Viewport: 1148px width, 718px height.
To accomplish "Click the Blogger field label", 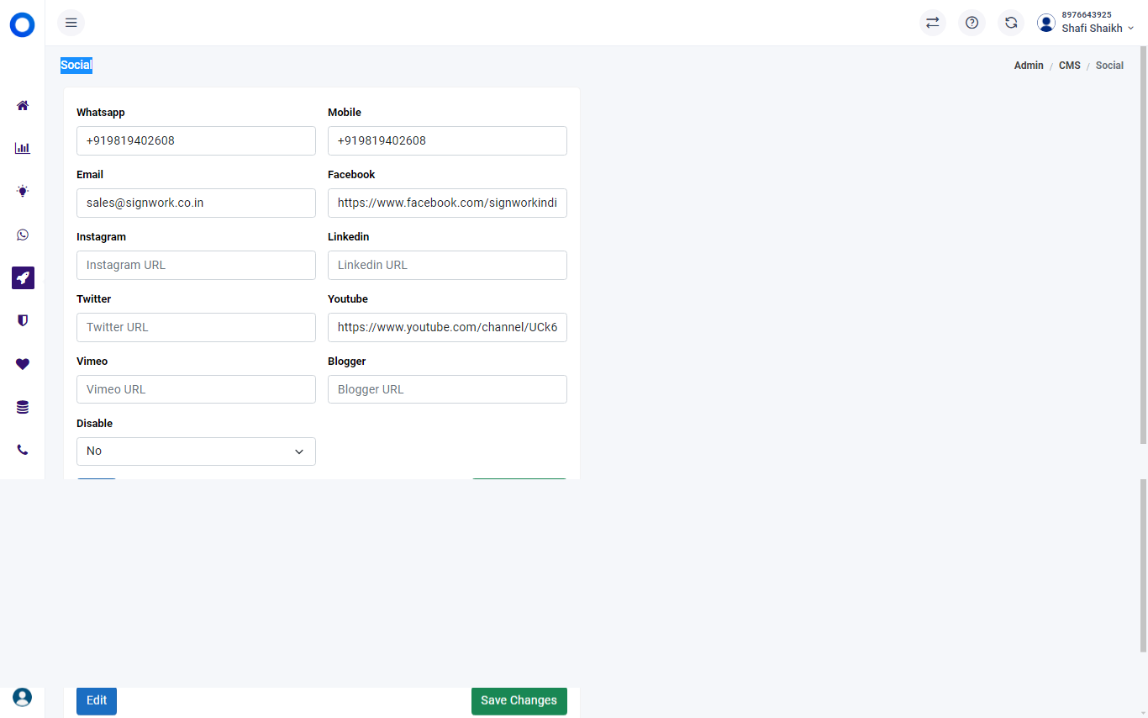I will click(347, 362).
